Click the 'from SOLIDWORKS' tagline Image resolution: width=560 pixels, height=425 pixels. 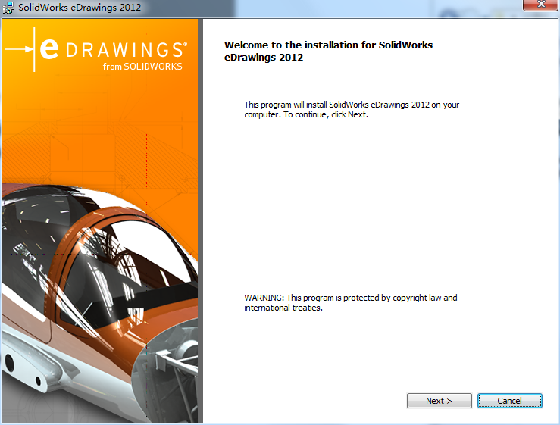pyautogui.click(x=142, y=67)
